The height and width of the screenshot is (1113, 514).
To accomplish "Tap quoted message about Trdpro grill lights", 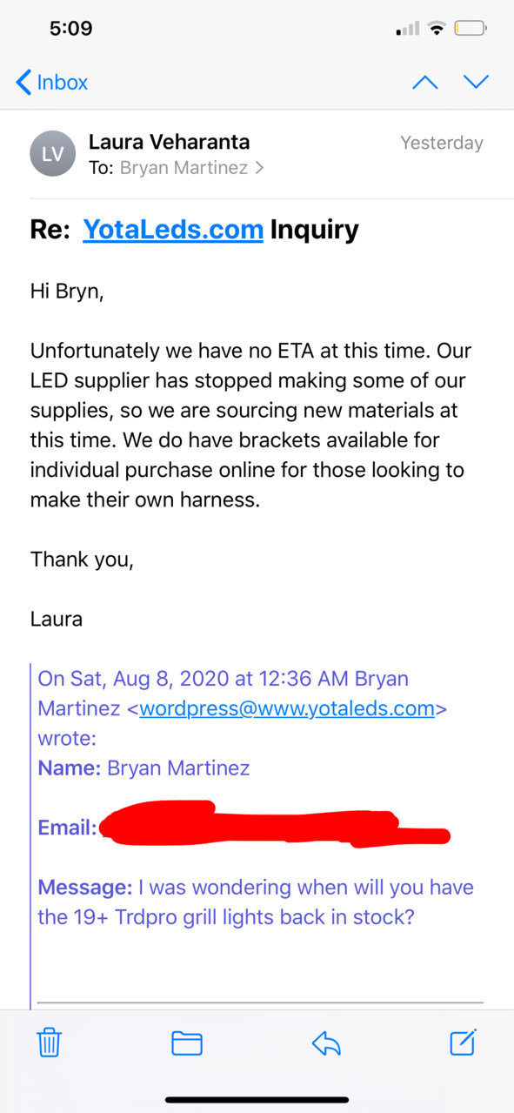I will (x=256, y=902).
